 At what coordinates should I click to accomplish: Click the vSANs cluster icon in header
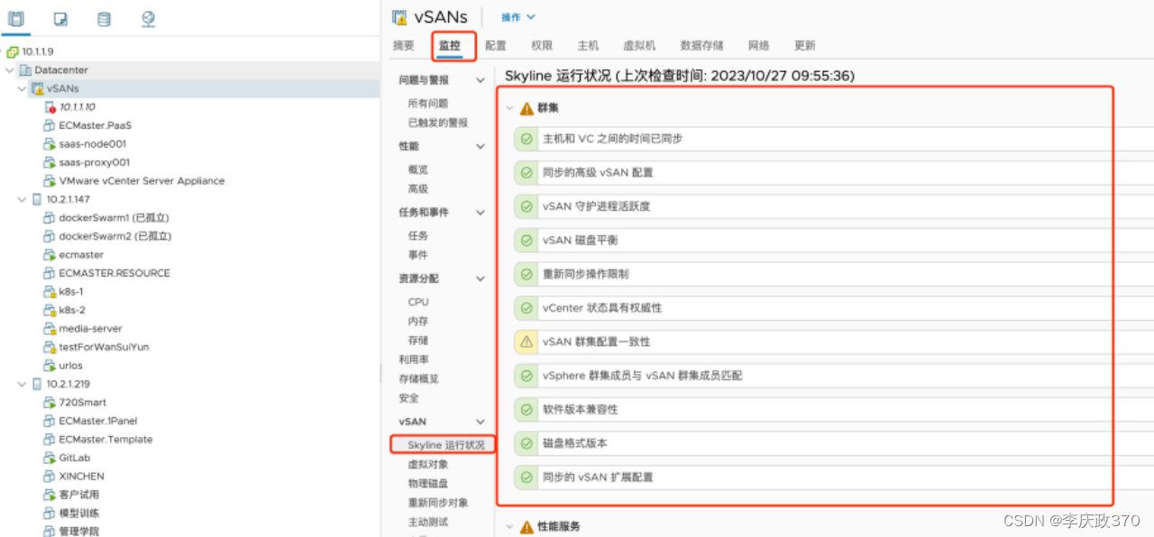click(400, 17)
